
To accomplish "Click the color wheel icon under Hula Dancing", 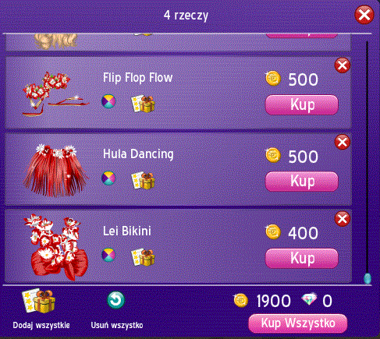I will click(x=108, y=178).
